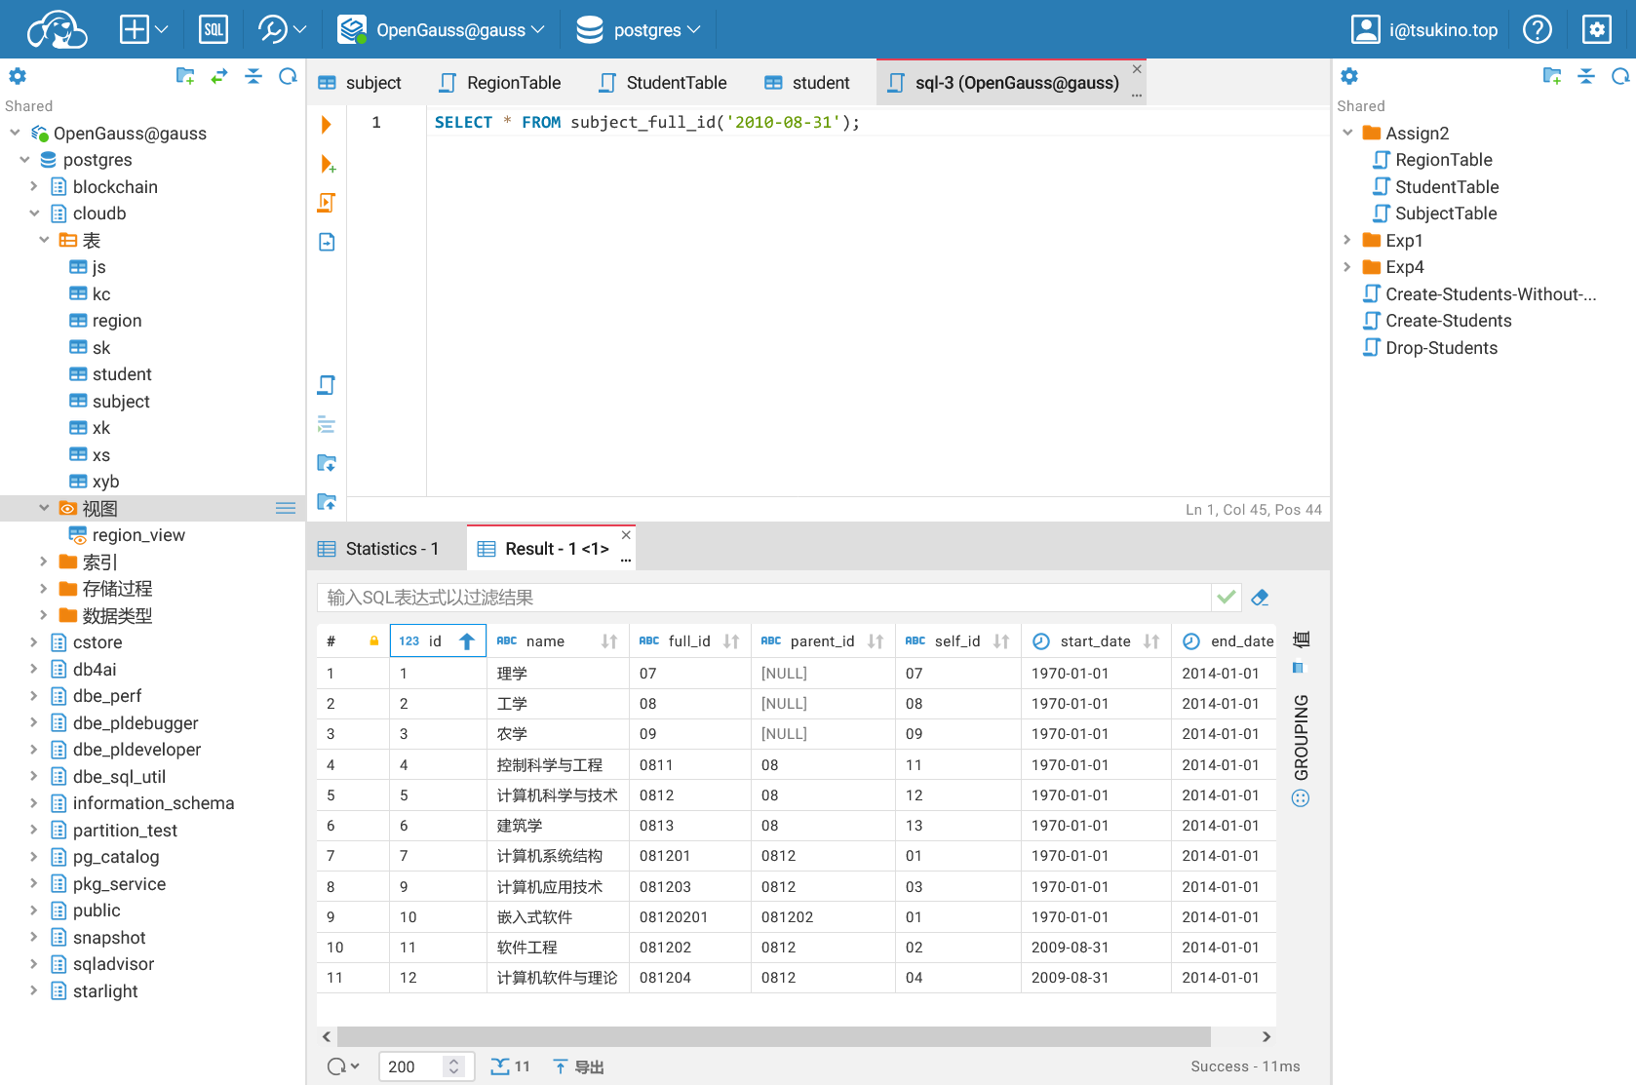Open the GROUPING side panel
Image resolution: width=1636 pixels, height=1085 pixels.
tap(1301, 737)
